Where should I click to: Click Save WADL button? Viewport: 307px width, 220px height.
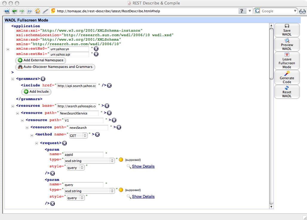coord(287,30)
